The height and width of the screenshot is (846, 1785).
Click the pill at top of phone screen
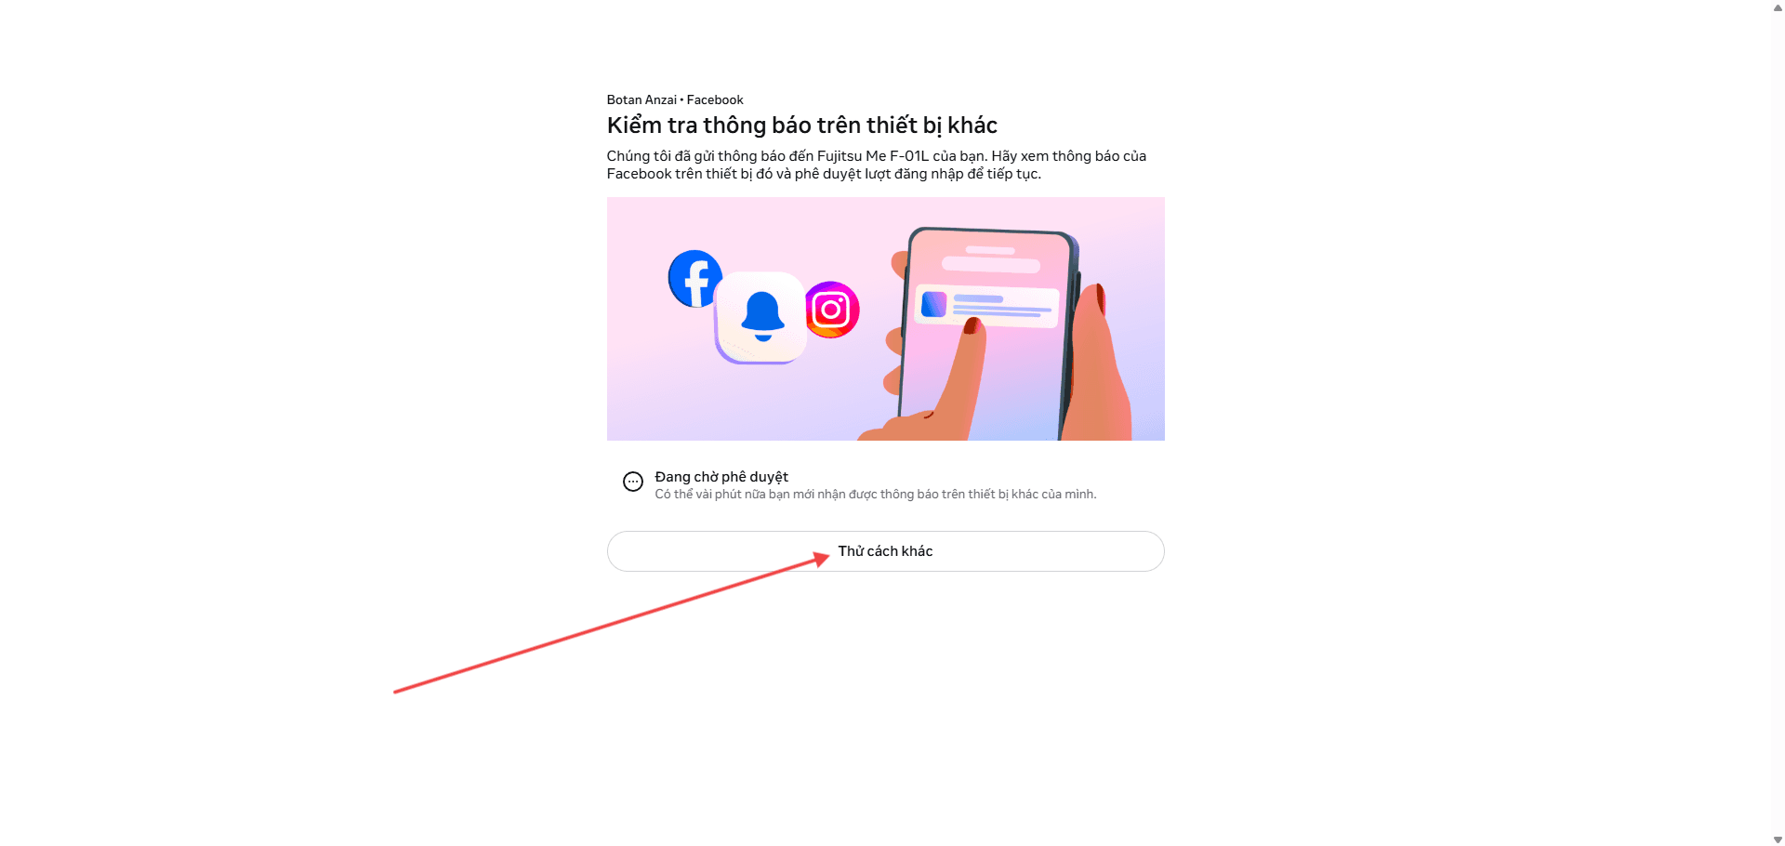(990, 250)
